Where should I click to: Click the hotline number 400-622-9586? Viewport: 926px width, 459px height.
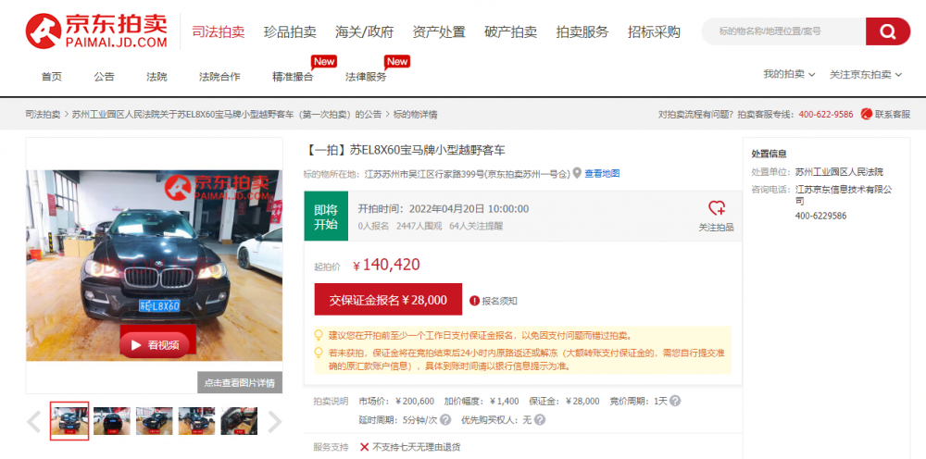point(826,115)
